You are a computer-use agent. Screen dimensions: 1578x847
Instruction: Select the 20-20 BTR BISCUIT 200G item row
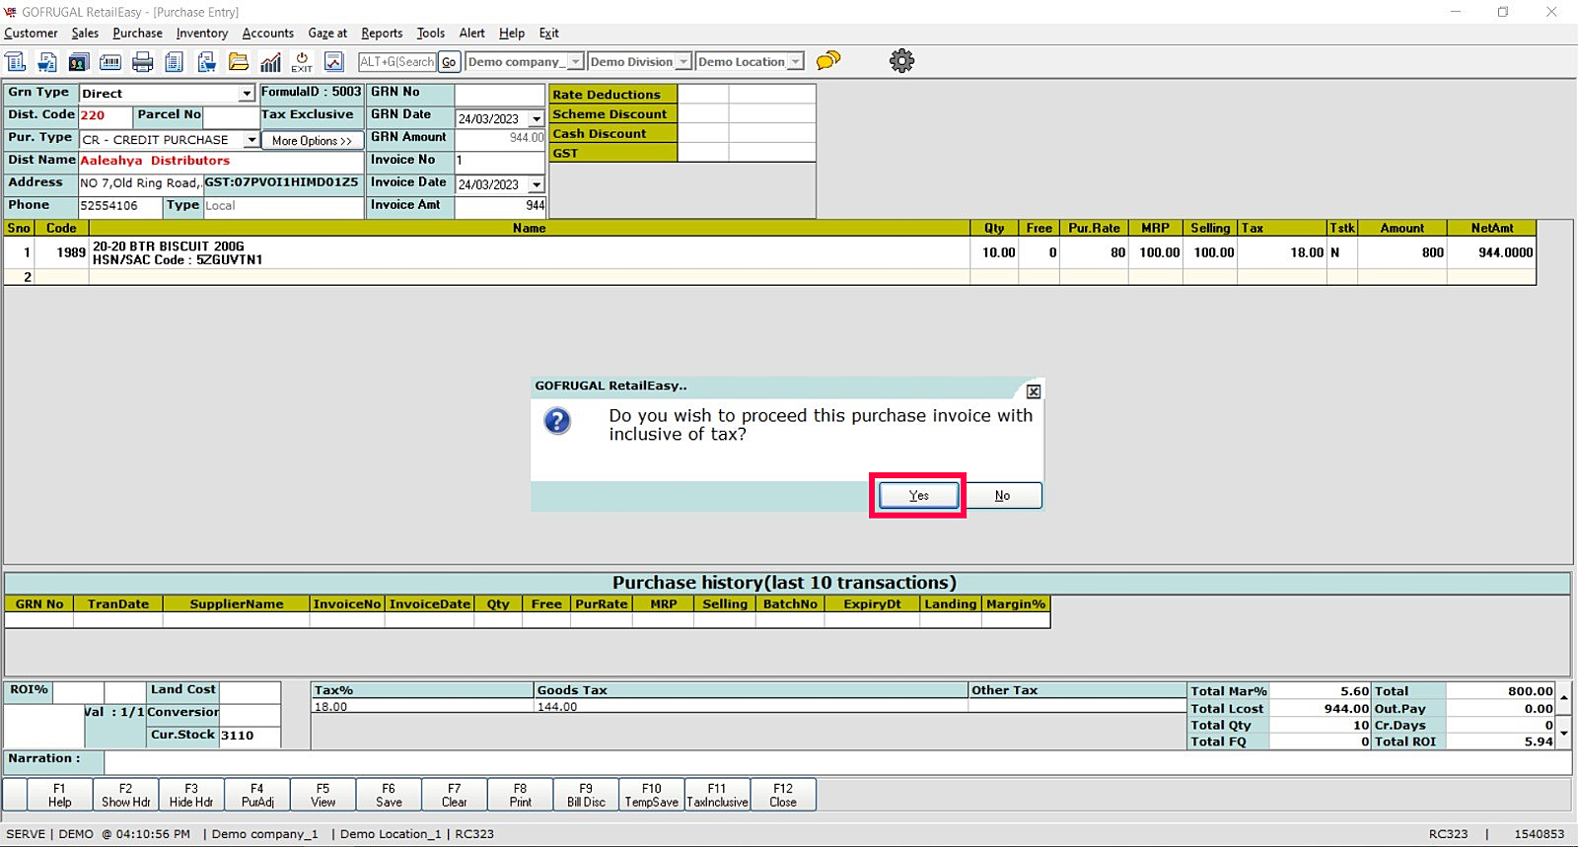click(769, 252)
